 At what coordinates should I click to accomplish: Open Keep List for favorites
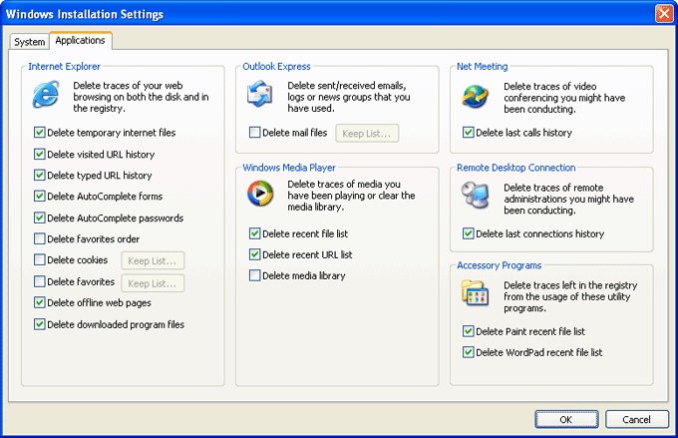click(153, 283)
